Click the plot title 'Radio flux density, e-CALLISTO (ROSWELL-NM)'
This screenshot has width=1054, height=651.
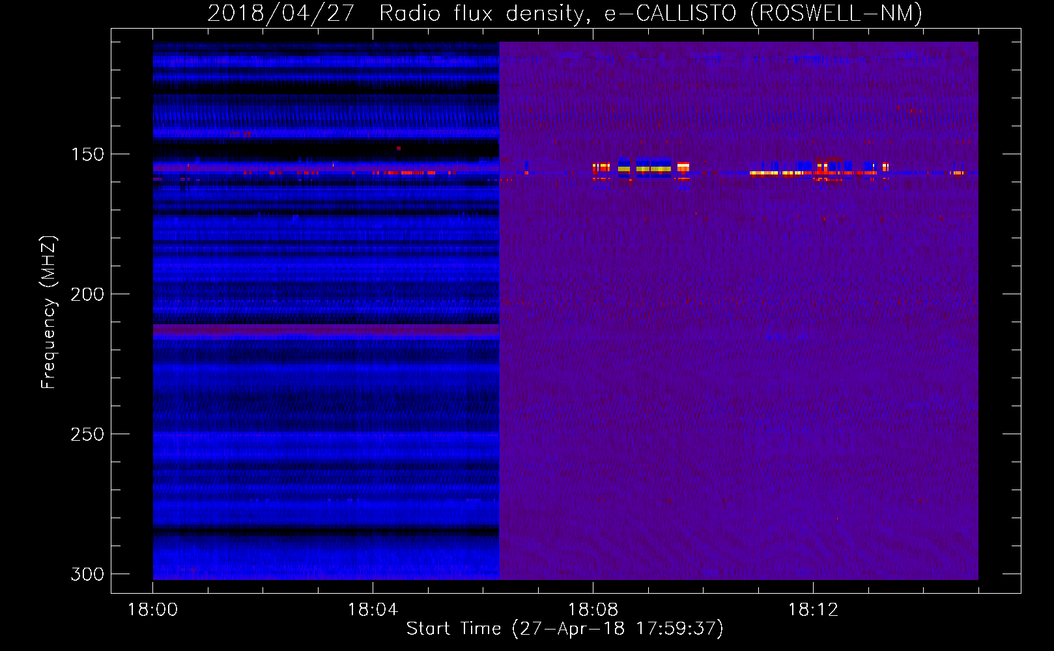coord(651,13)
